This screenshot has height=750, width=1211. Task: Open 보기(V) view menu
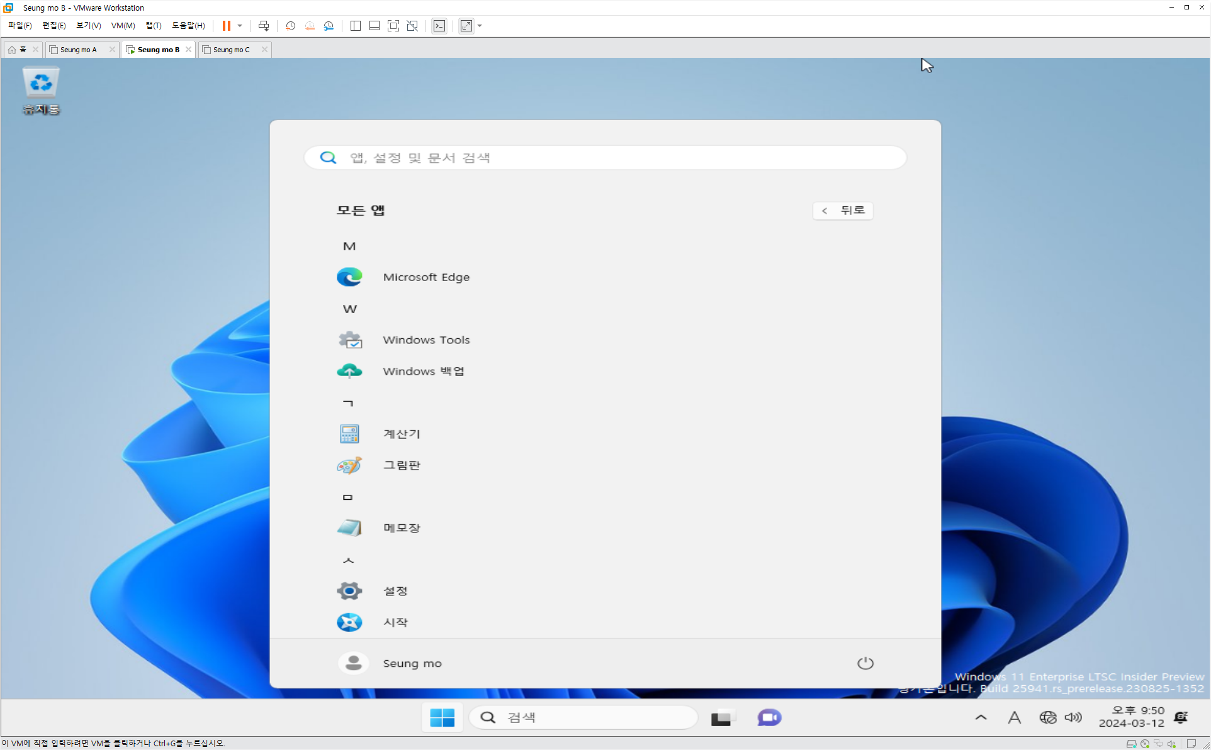pyautogui.click(x=88, y=26)
